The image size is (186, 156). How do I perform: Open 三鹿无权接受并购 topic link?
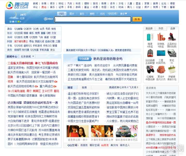coord(79,70)
